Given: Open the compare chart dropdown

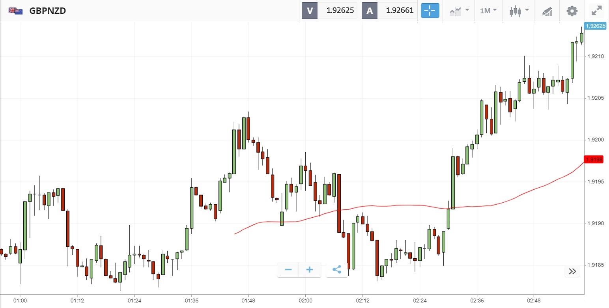Looking at the screenshot, I should pos(460,11).
